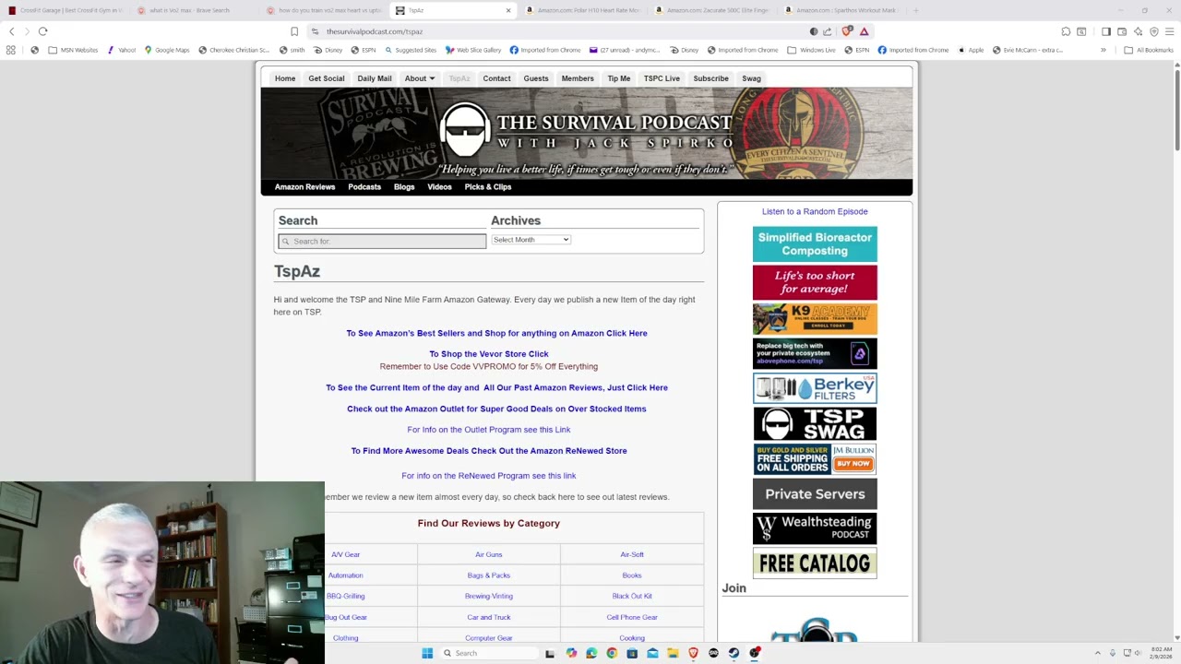The width and height of the screenshot is (1181, 664).
Task: Open the Car and Truck category
Action: (x=489, y=617)
